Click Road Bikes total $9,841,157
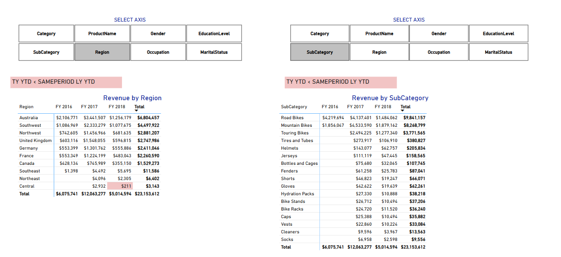561x257 pixels. (414, 118)
